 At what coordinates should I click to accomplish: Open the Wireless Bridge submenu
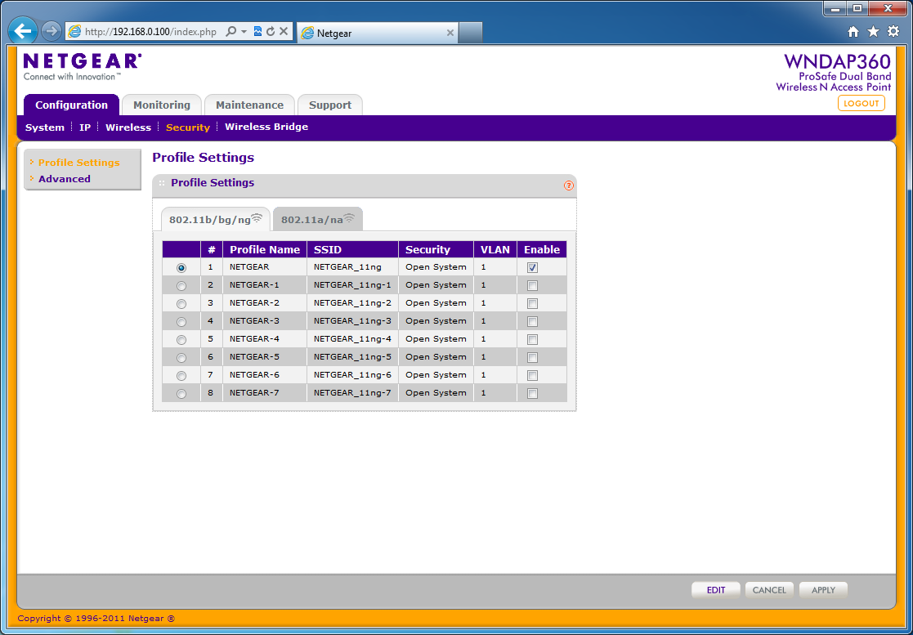266,127
